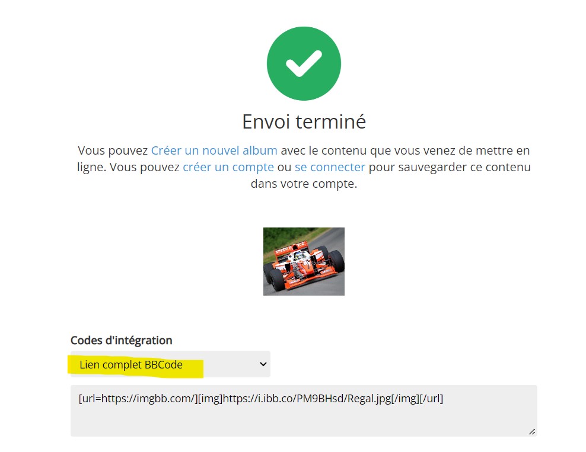Click the avec le contenu que vous venez text
Screen dimensions: 586x452
click(377, 150)
